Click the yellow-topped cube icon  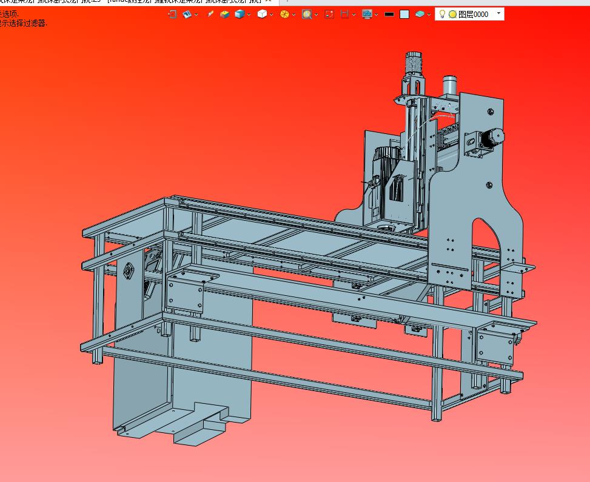click(x=224, y=15)
